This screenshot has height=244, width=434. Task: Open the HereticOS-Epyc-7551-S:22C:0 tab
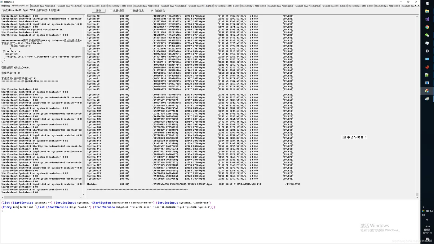click(x=281, y=6)
